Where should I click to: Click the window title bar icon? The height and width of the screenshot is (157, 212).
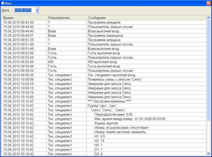3,3
